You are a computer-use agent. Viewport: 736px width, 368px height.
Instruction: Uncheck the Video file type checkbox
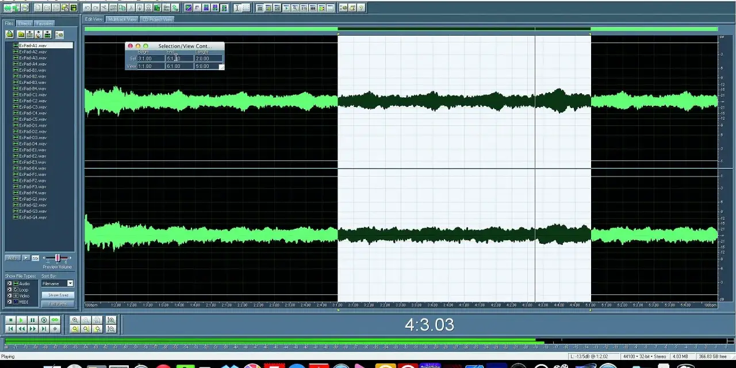pos(9,296)
